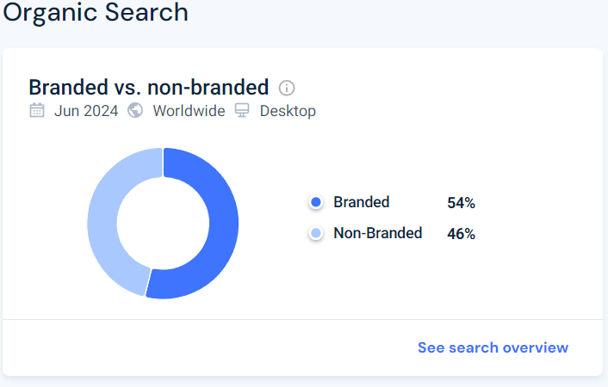Click the light blue Non-Branded legend dot
The image size is (608, 387).
point(315,233)
